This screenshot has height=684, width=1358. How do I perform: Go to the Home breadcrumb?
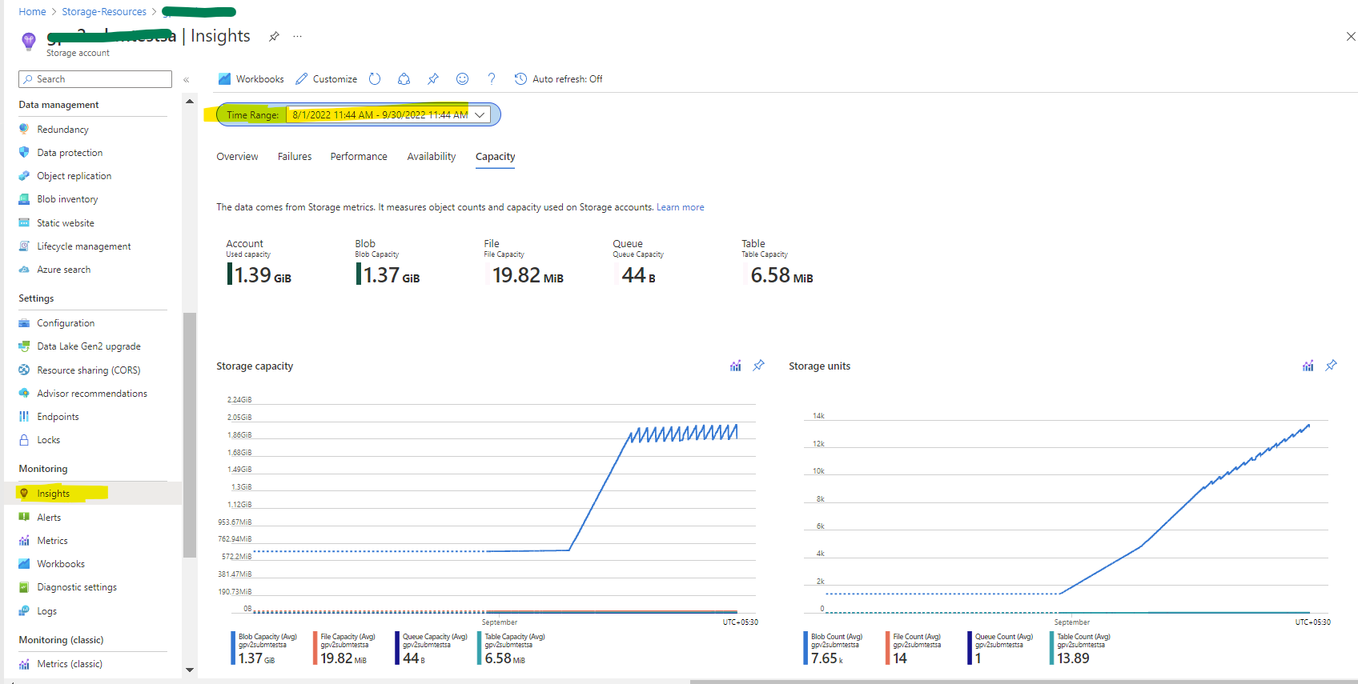pos(32,12)
